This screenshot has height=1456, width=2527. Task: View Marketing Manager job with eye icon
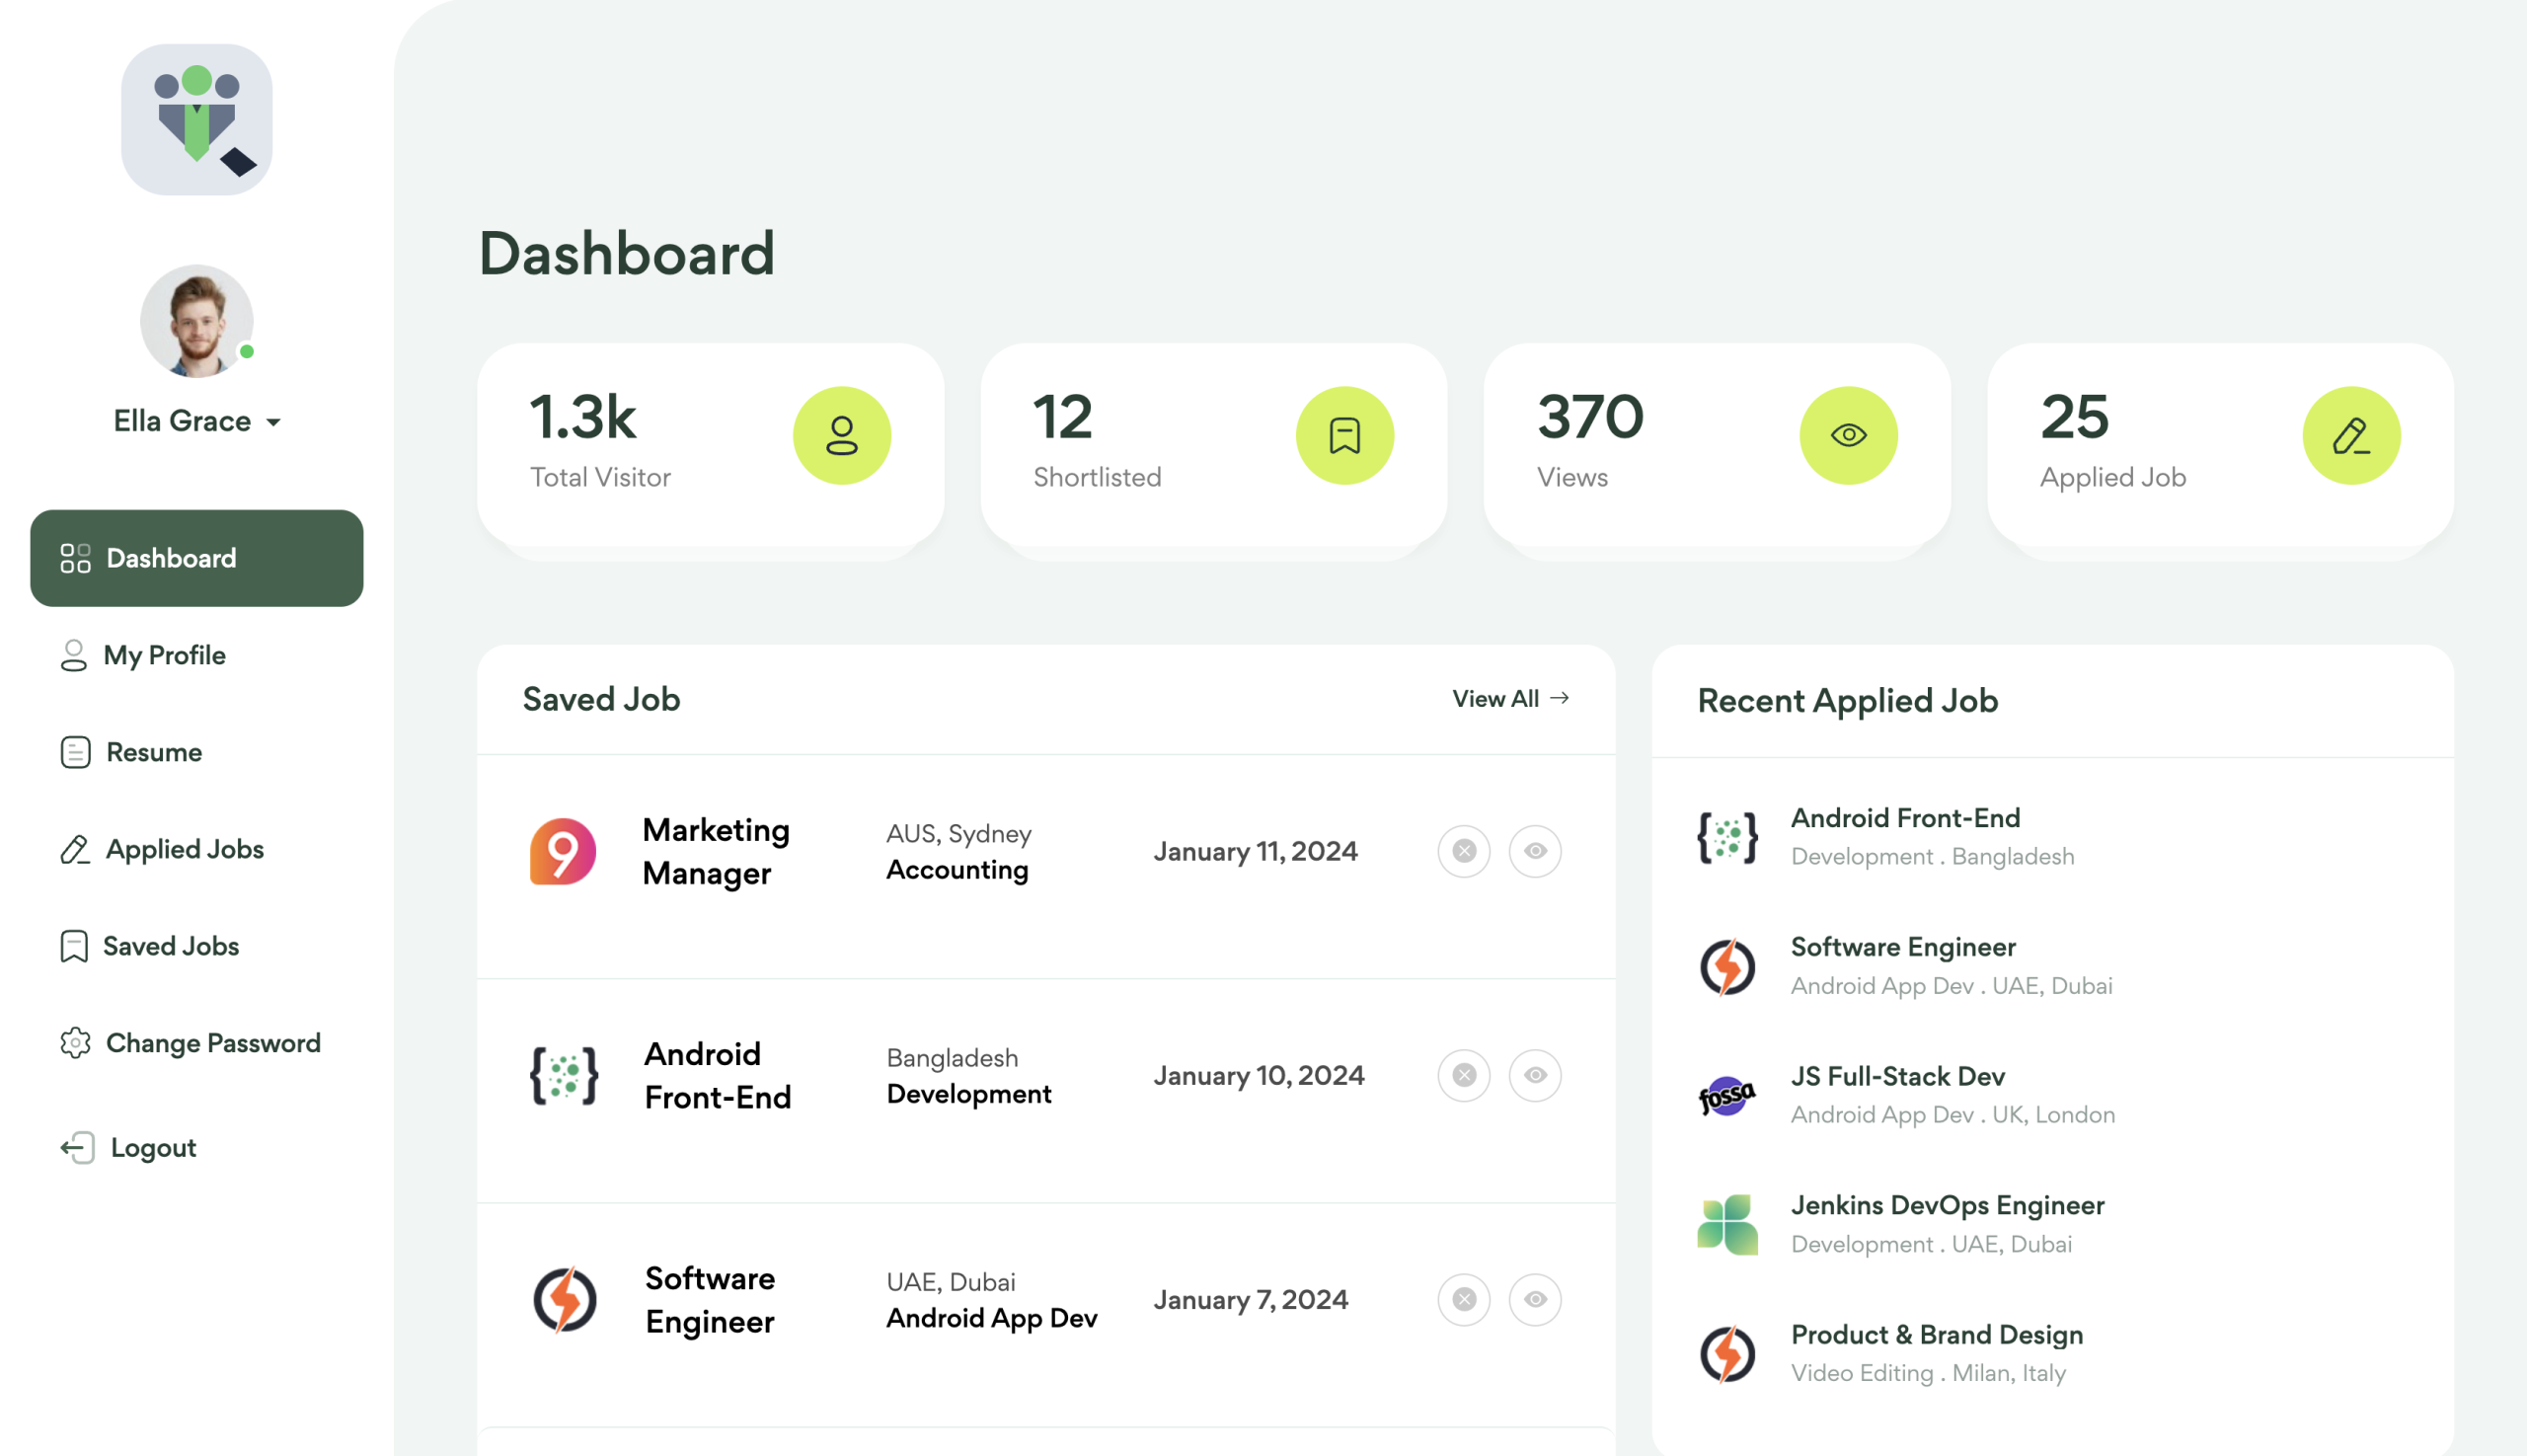point(1535,851)
